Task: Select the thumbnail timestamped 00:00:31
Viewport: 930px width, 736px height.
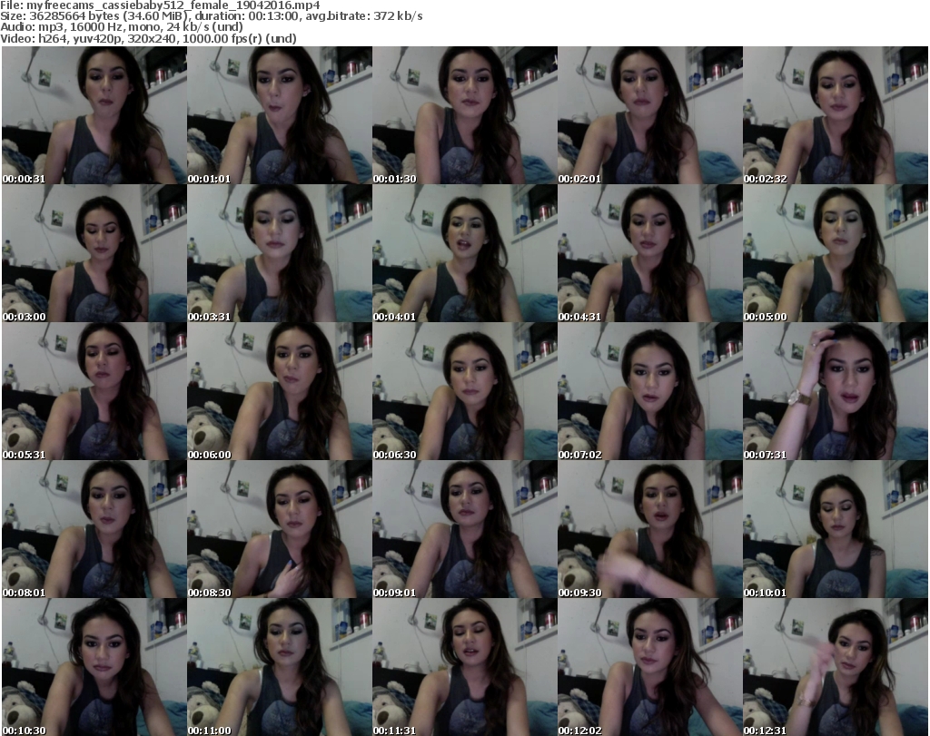Action: [94, 115]
